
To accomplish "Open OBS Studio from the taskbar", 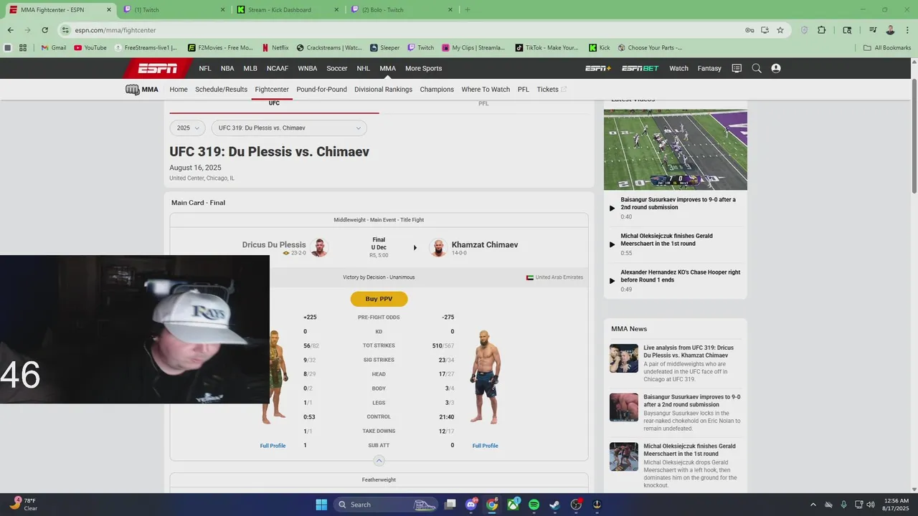I will 576,505.
